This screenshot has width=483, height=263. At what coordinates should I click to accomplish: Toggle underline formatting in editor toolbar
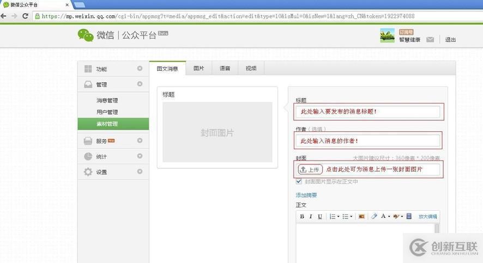click(320, 217)
